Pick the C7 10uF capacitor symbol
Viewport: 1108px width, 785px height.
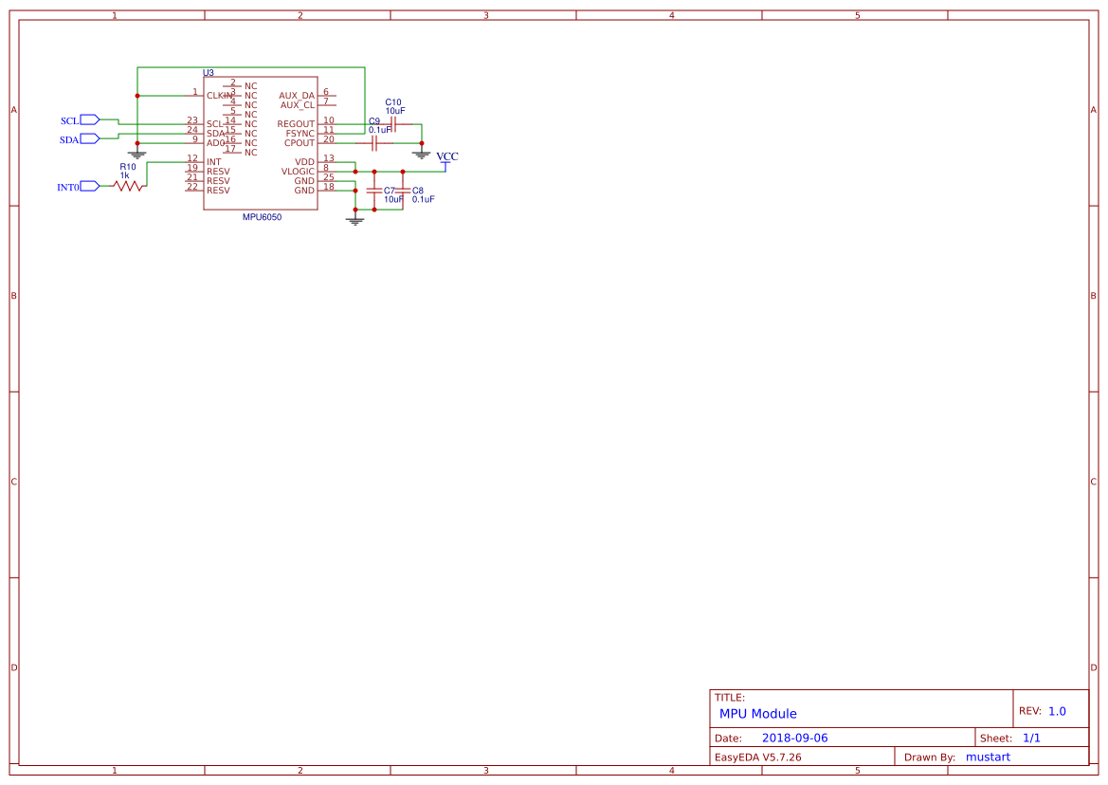point(374,191)
